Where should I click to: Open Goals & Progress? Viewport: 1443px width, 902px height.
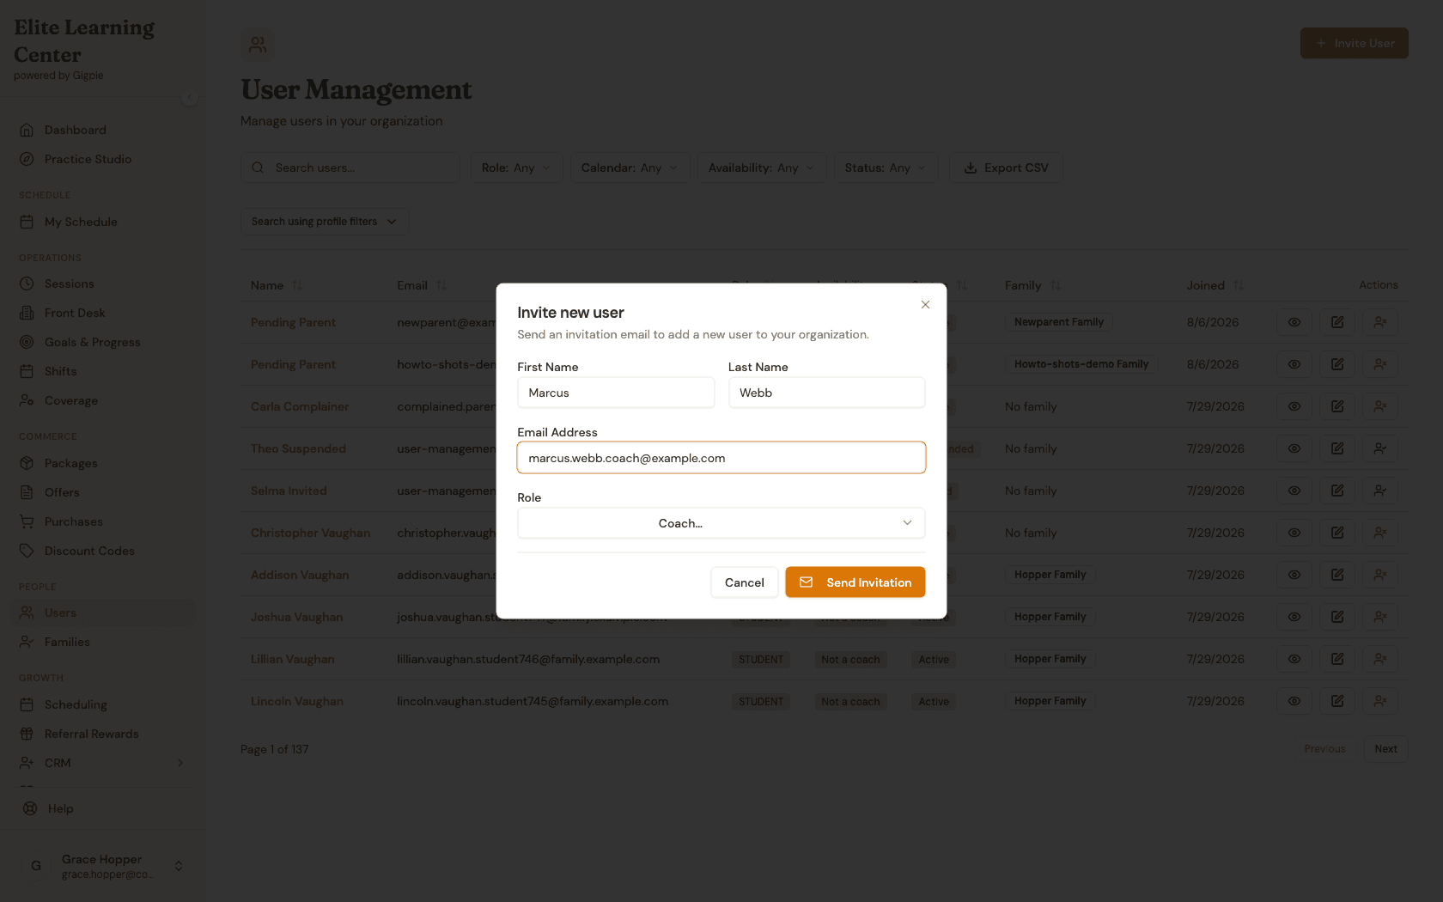click(92, 342)
